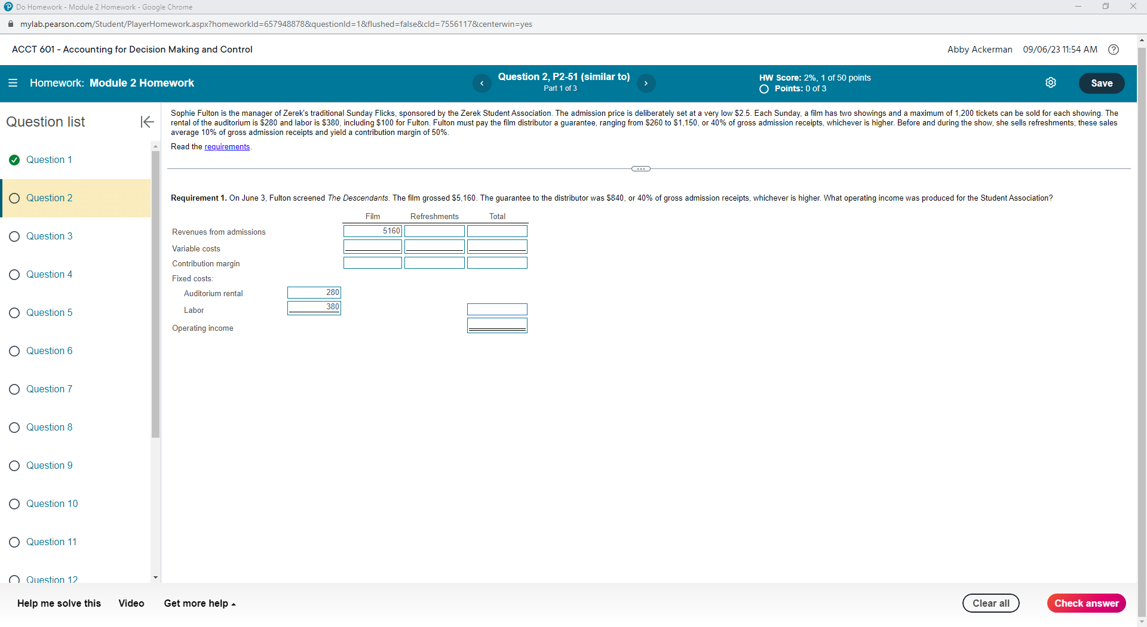Screen dimensions: 1147x627
Task: Click the HW Score text
Action: tap(815, 78)
